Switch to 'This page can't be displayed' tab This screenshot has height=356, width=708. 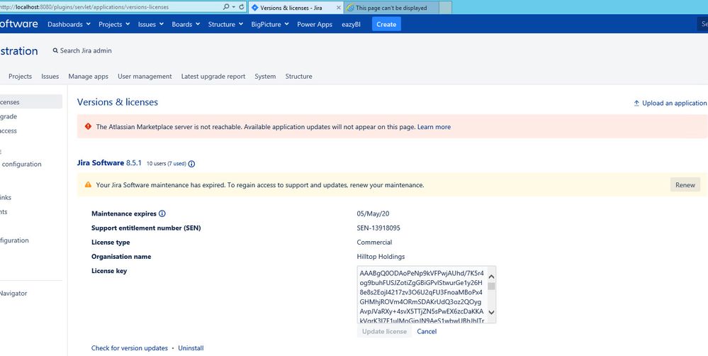pyautogui.click(x=391, y=8)
